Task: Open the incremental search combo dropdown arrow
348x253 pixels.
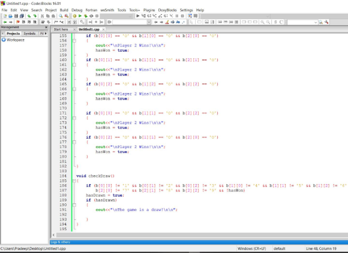Action: (149, 22)
